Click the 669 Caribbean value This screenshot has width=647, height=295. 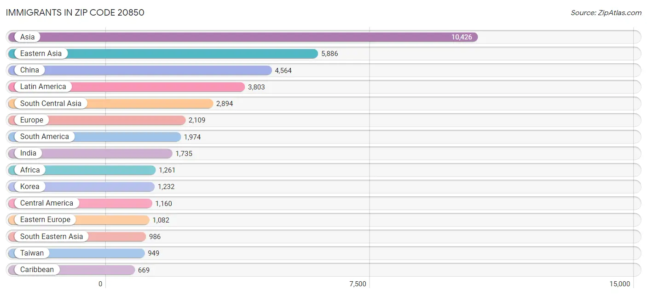[144, 270]
